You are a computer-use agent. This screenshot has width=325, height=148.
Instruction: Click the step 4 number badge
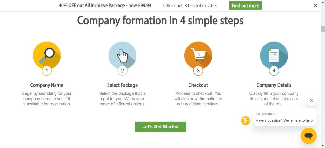pos(274,71)
